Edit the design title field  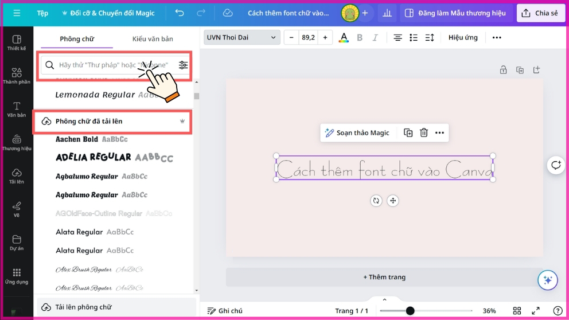[x=288, y=13]
